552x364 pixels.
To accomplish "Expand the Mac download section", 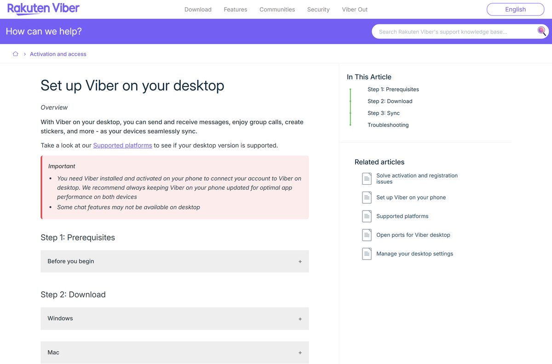I will [x=175, y=353].
